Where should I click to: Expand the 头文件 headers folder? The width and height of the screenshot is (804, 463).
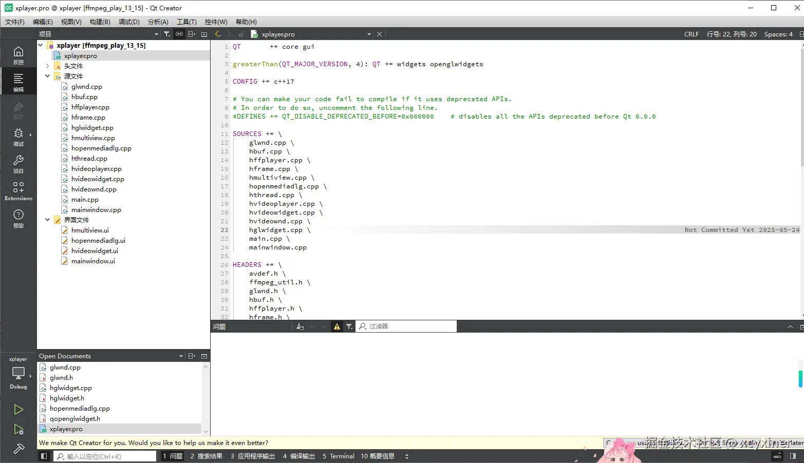click(48, 66)
